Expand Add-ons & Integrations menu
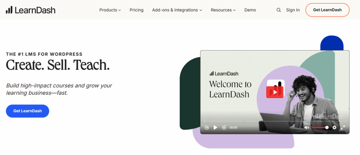360x155 pixels. pyautogui.click(x=177, y=10)
